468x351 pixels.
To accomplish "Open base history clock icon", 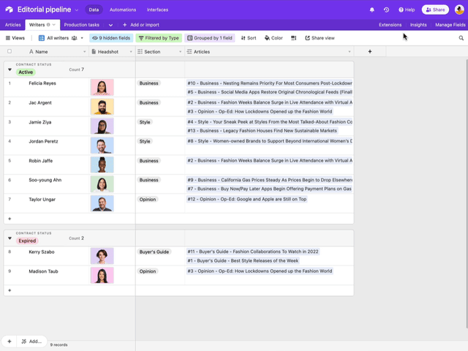I will tap(386, 10).
